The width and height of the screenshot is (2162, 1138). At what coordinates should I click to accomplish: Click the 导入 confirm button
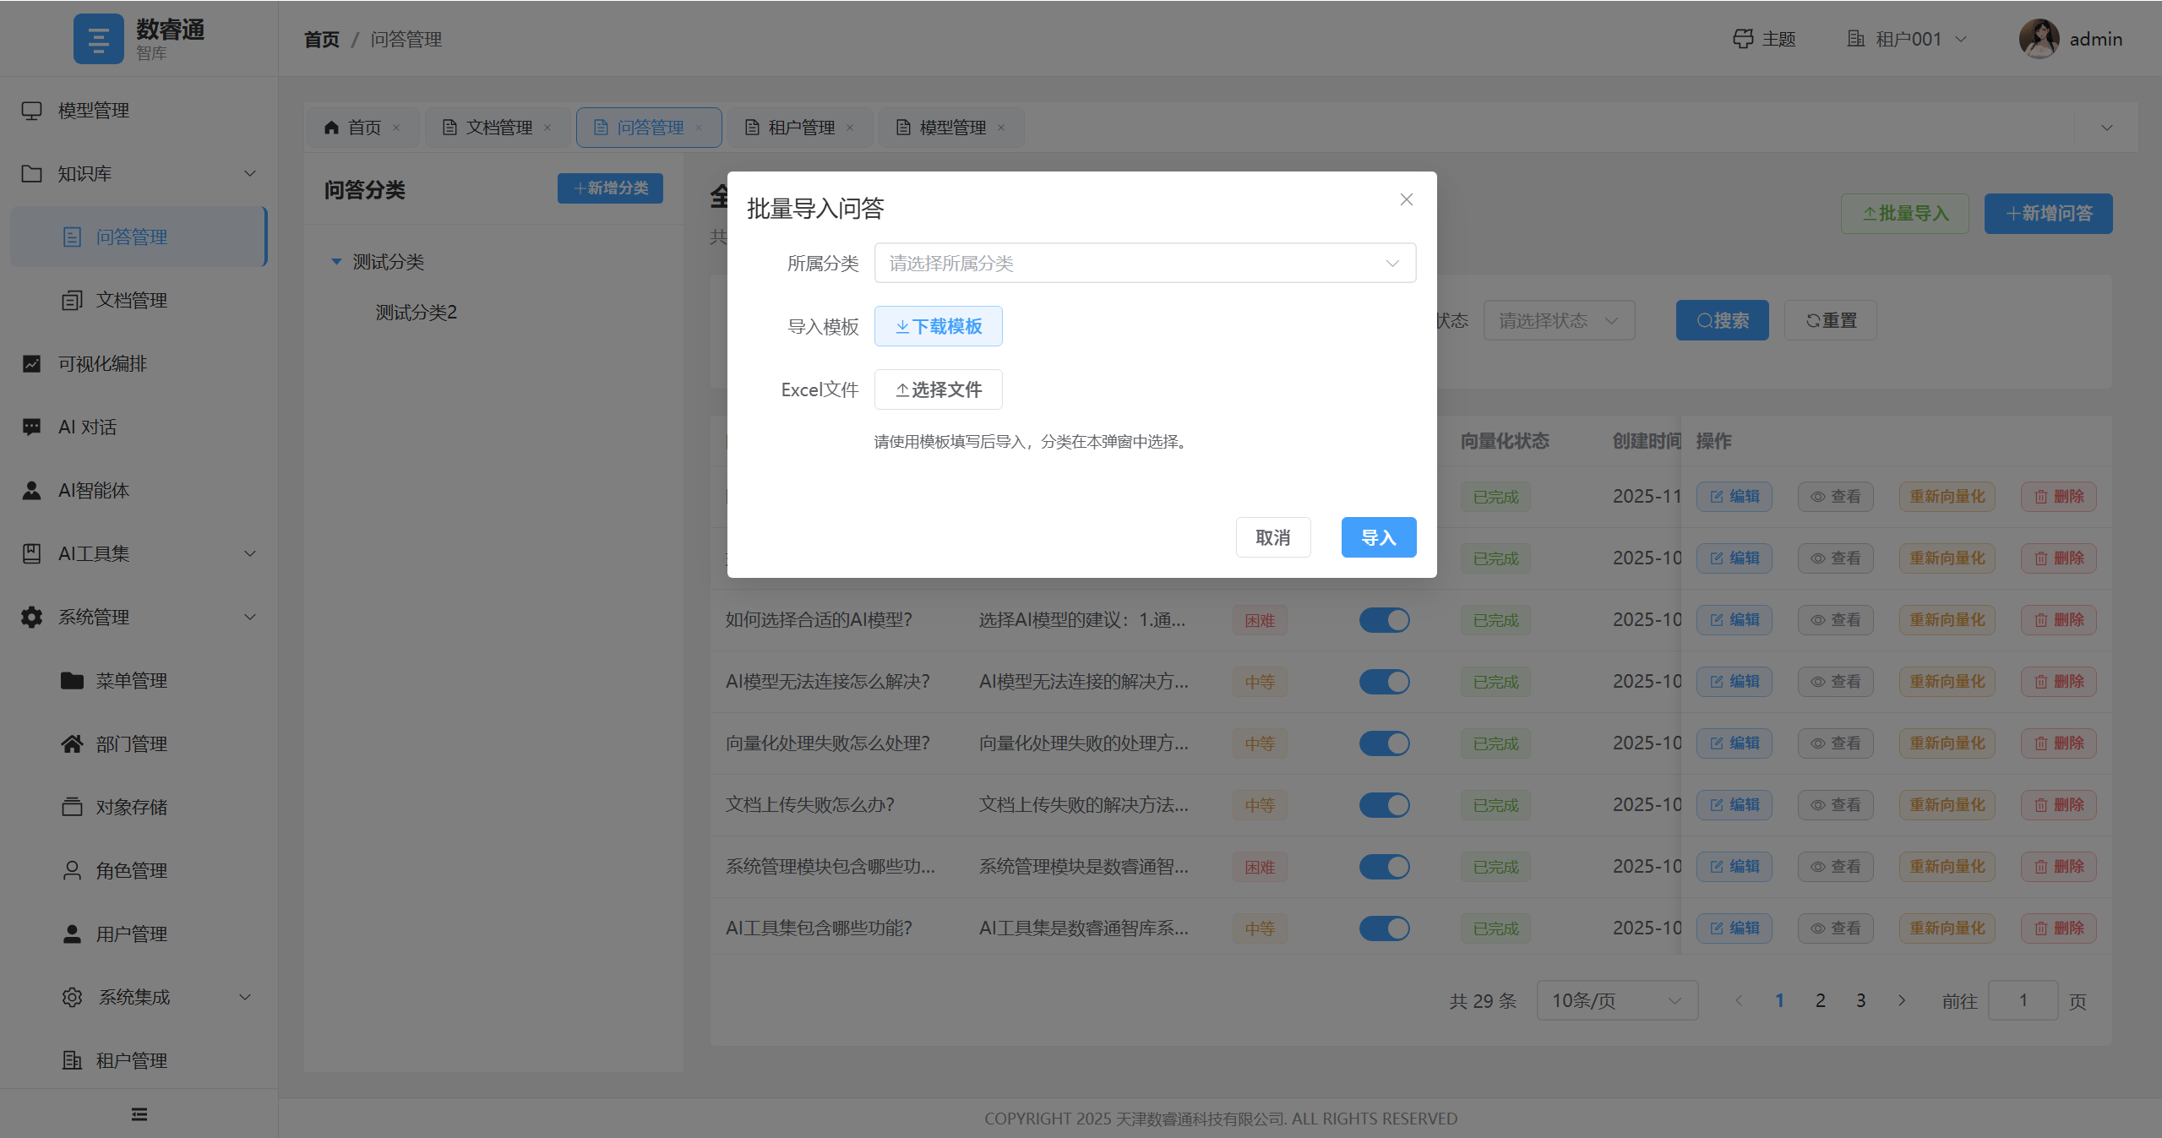tap(1379, 537)
